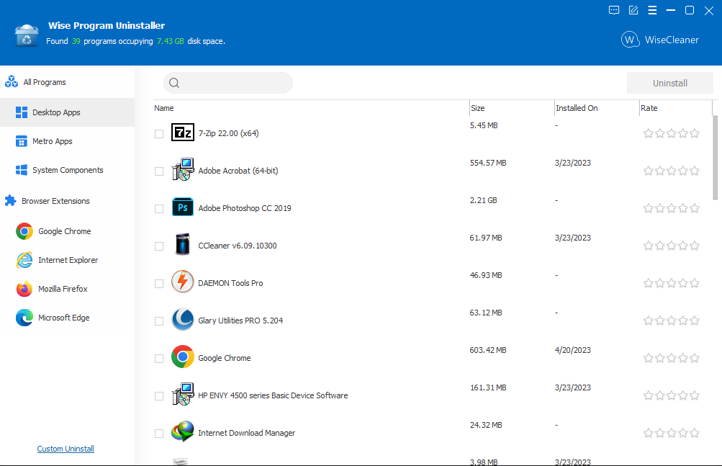Tick the Adobe Photoshop CC 2019 checkbox

159,209
